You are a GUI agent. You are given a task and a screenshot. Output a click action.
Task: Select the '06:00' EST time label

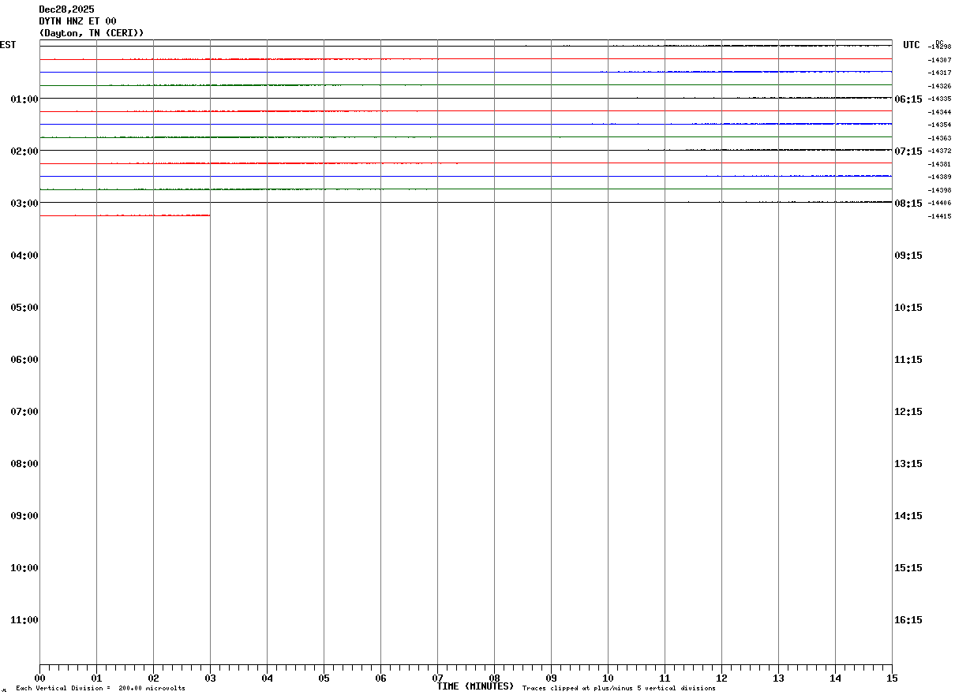24,359
